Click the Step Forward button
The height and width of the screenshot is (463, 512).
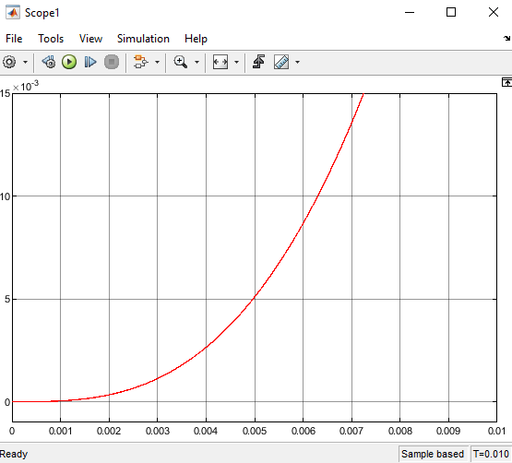(90, 62)
